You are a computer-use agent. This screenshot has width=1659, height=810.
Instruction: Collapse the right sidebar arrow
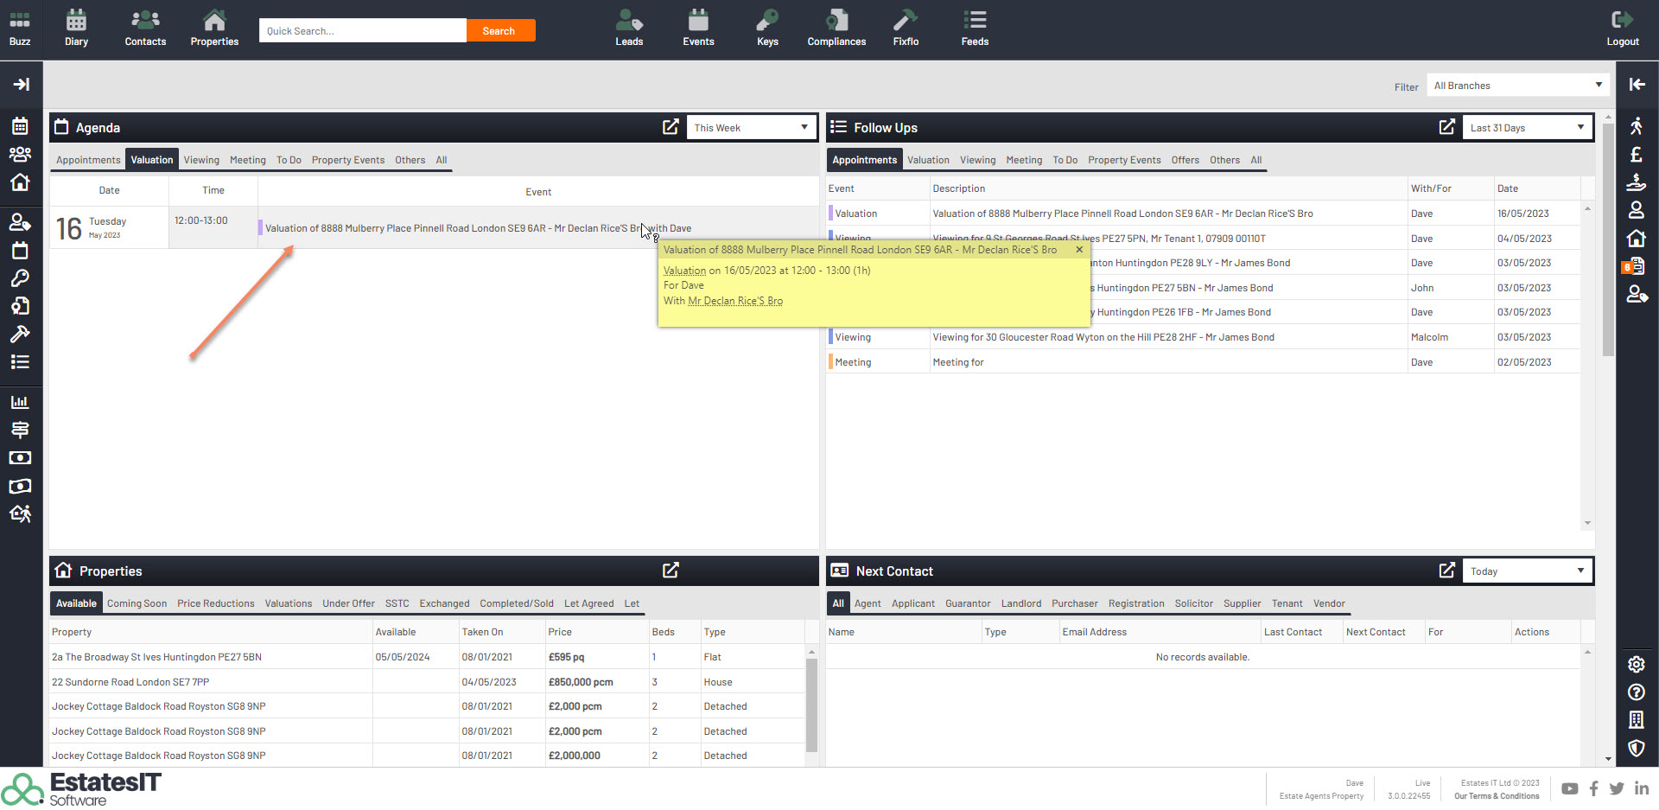[1637, 84]
